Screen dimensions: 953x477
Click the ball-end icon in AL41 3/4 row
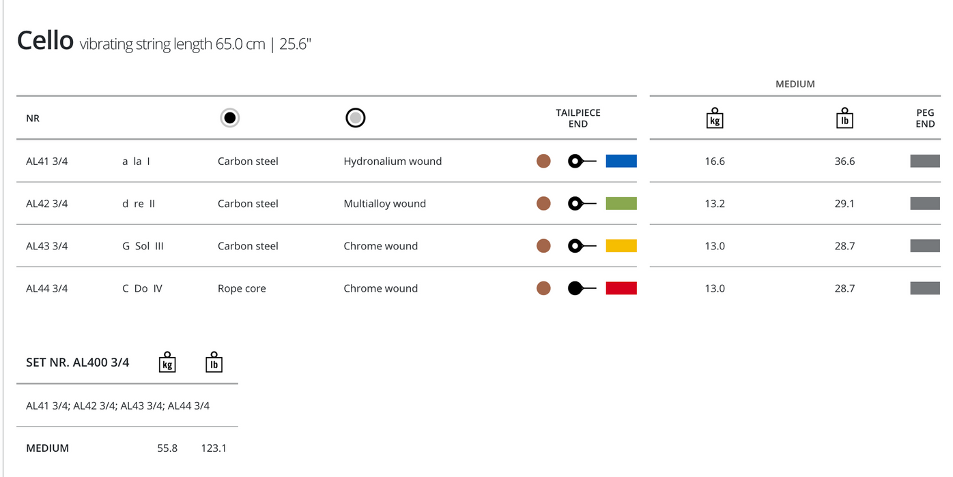pyautogui.click(x=581, y=161)
